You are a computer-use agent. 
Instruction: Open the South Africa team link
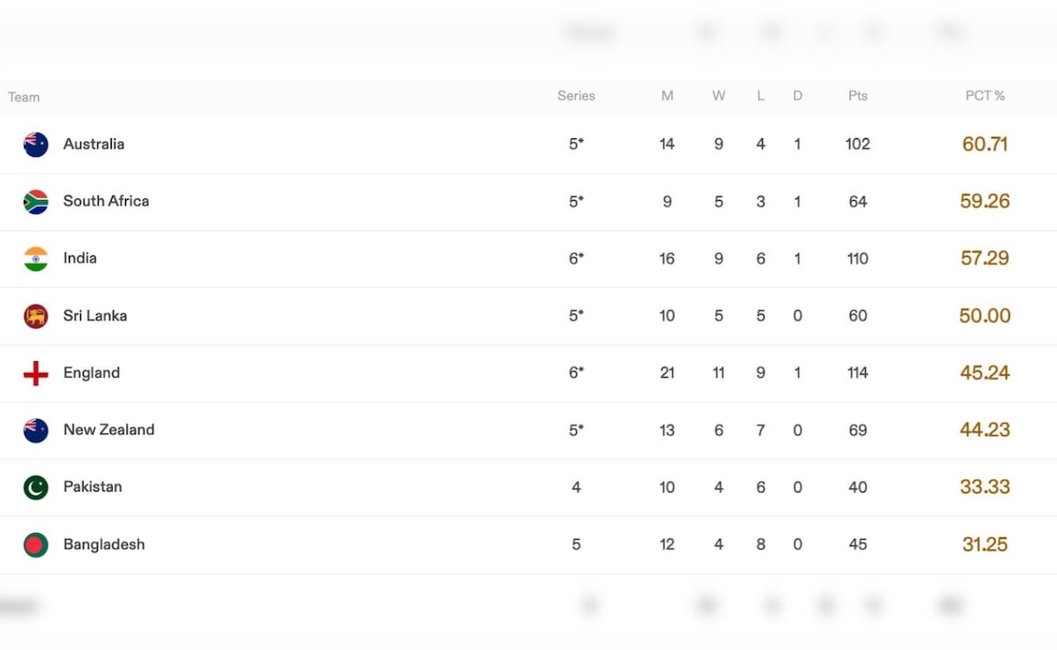point(106,201)
